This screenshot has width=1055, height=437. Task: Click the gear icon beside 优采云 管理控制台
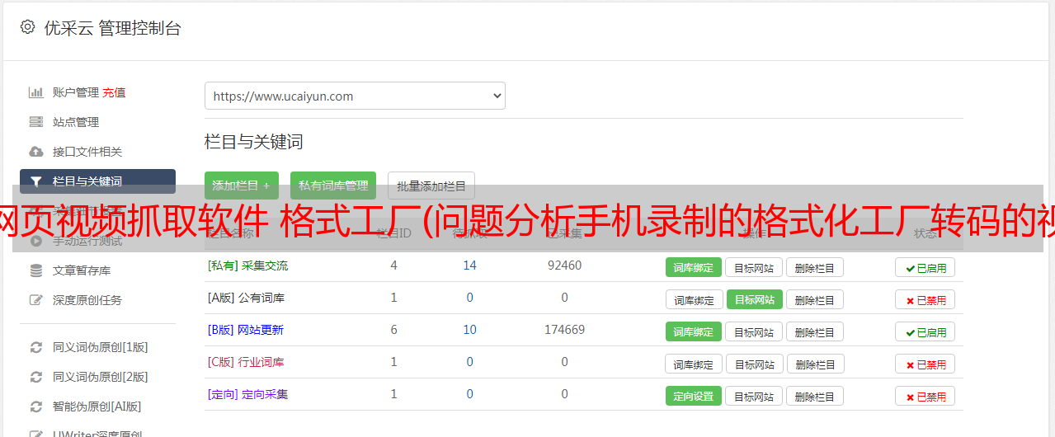coord(27,27)
